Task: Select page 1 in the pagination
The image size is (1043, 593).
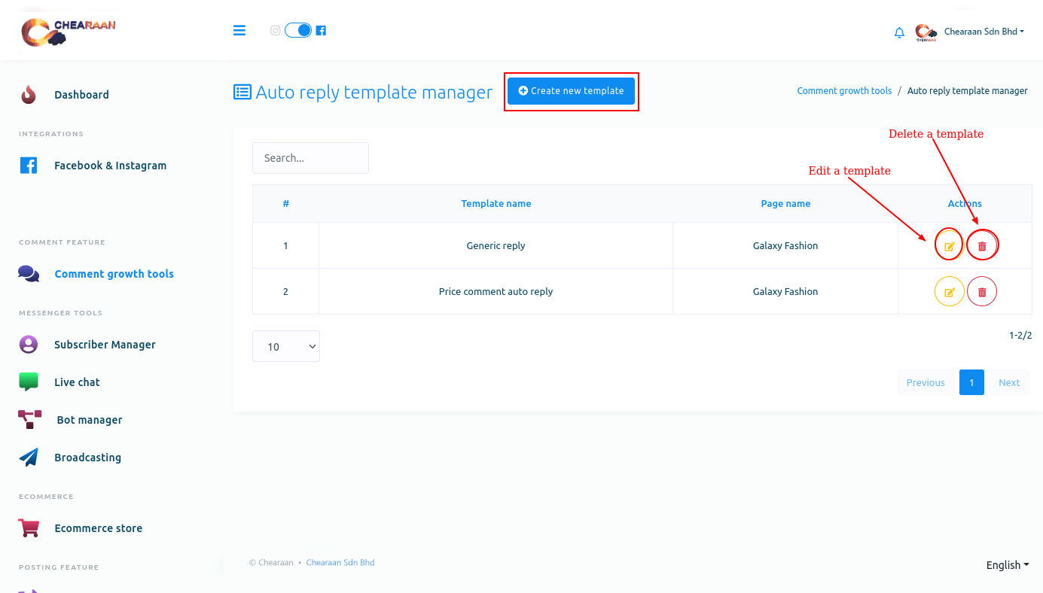Action: pyautogui.click(x=971, y=382)
